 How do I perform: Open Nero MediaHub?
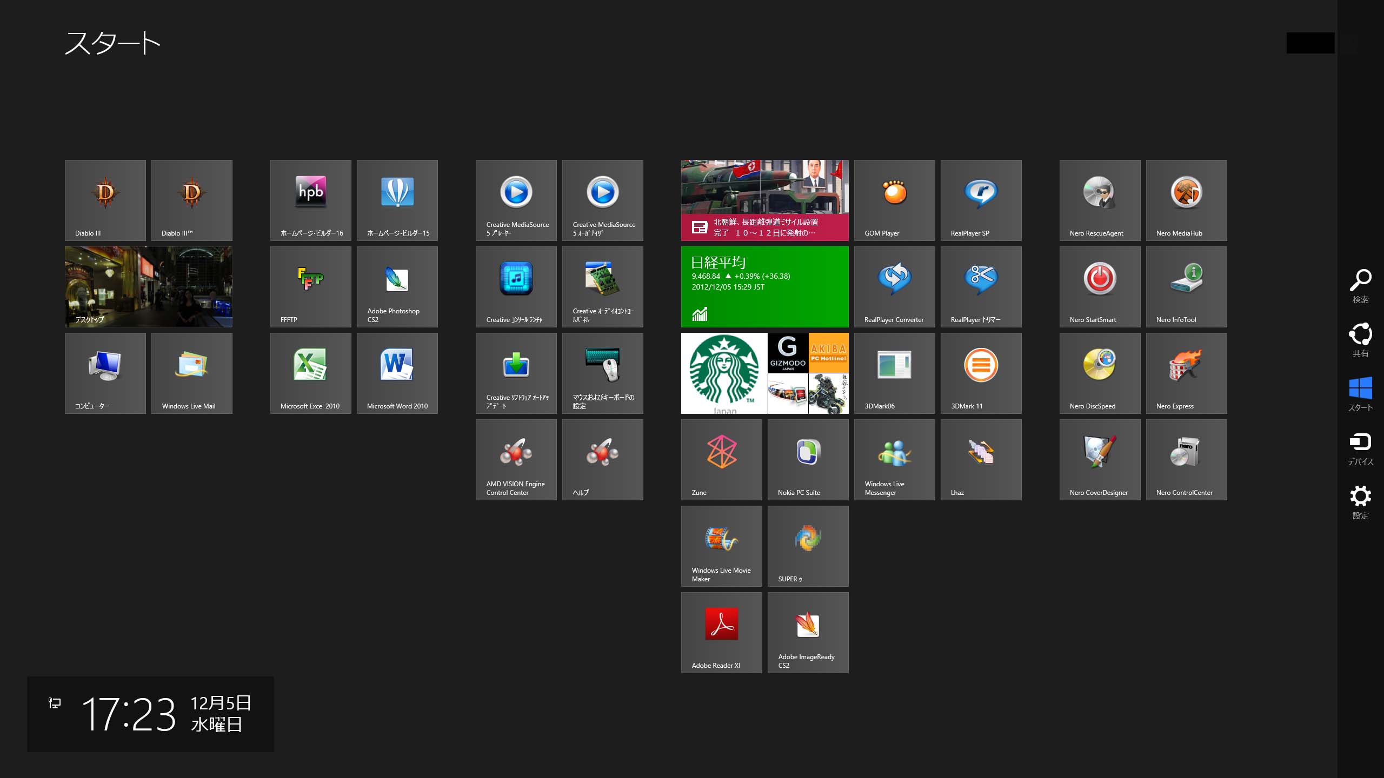pyautogui.click(x=1187, y=200)
